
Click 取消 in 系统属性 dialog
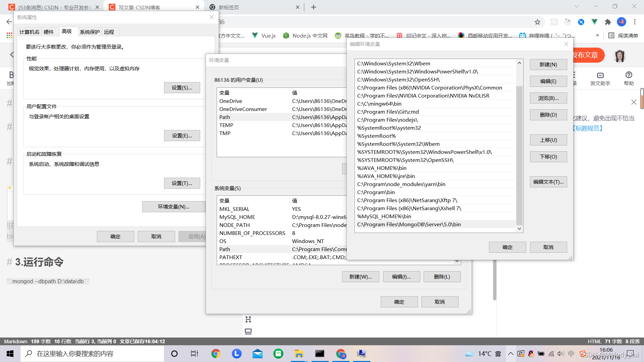click(x=156, y=237)
